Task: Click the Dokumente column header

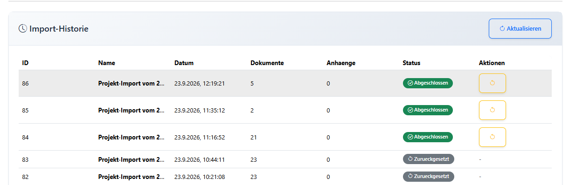Action: [x=267, y=63]
